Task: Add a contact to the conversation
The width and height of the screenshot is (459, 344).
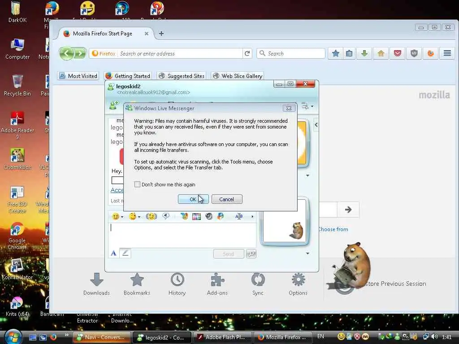Action: pos(114,105)
